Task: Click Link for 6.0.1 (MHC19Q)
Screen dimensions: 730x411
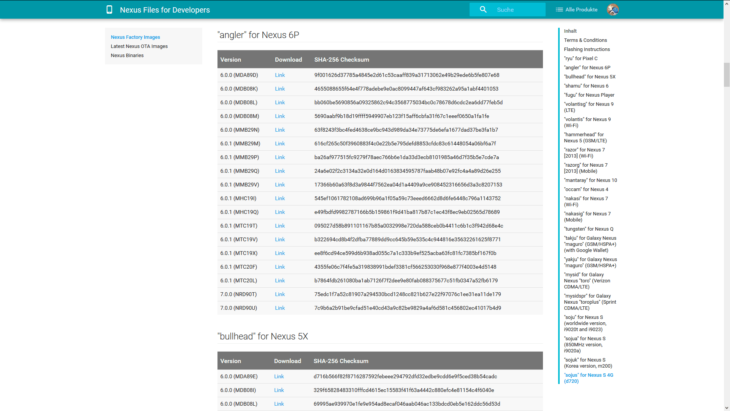Action: pos(280,212)
